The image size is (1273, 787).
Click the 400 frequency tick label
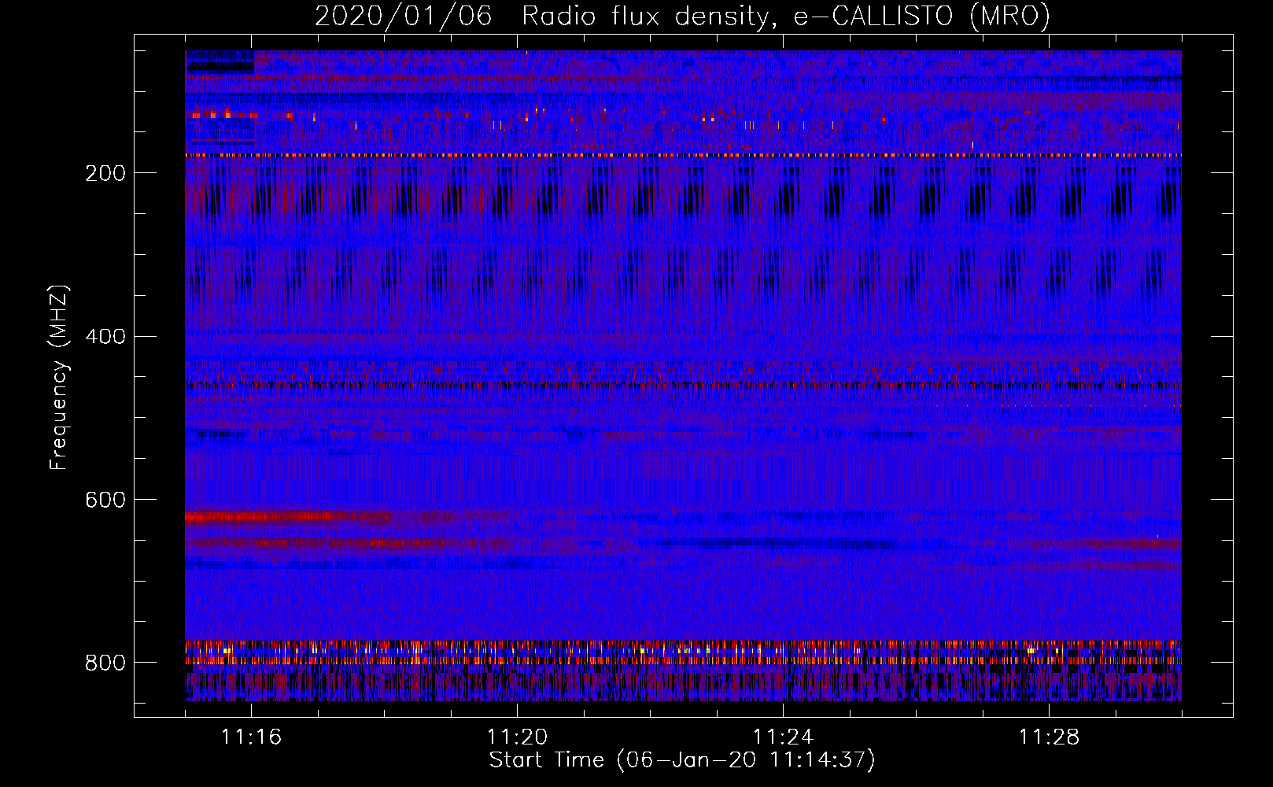click(x=105, y=337)
